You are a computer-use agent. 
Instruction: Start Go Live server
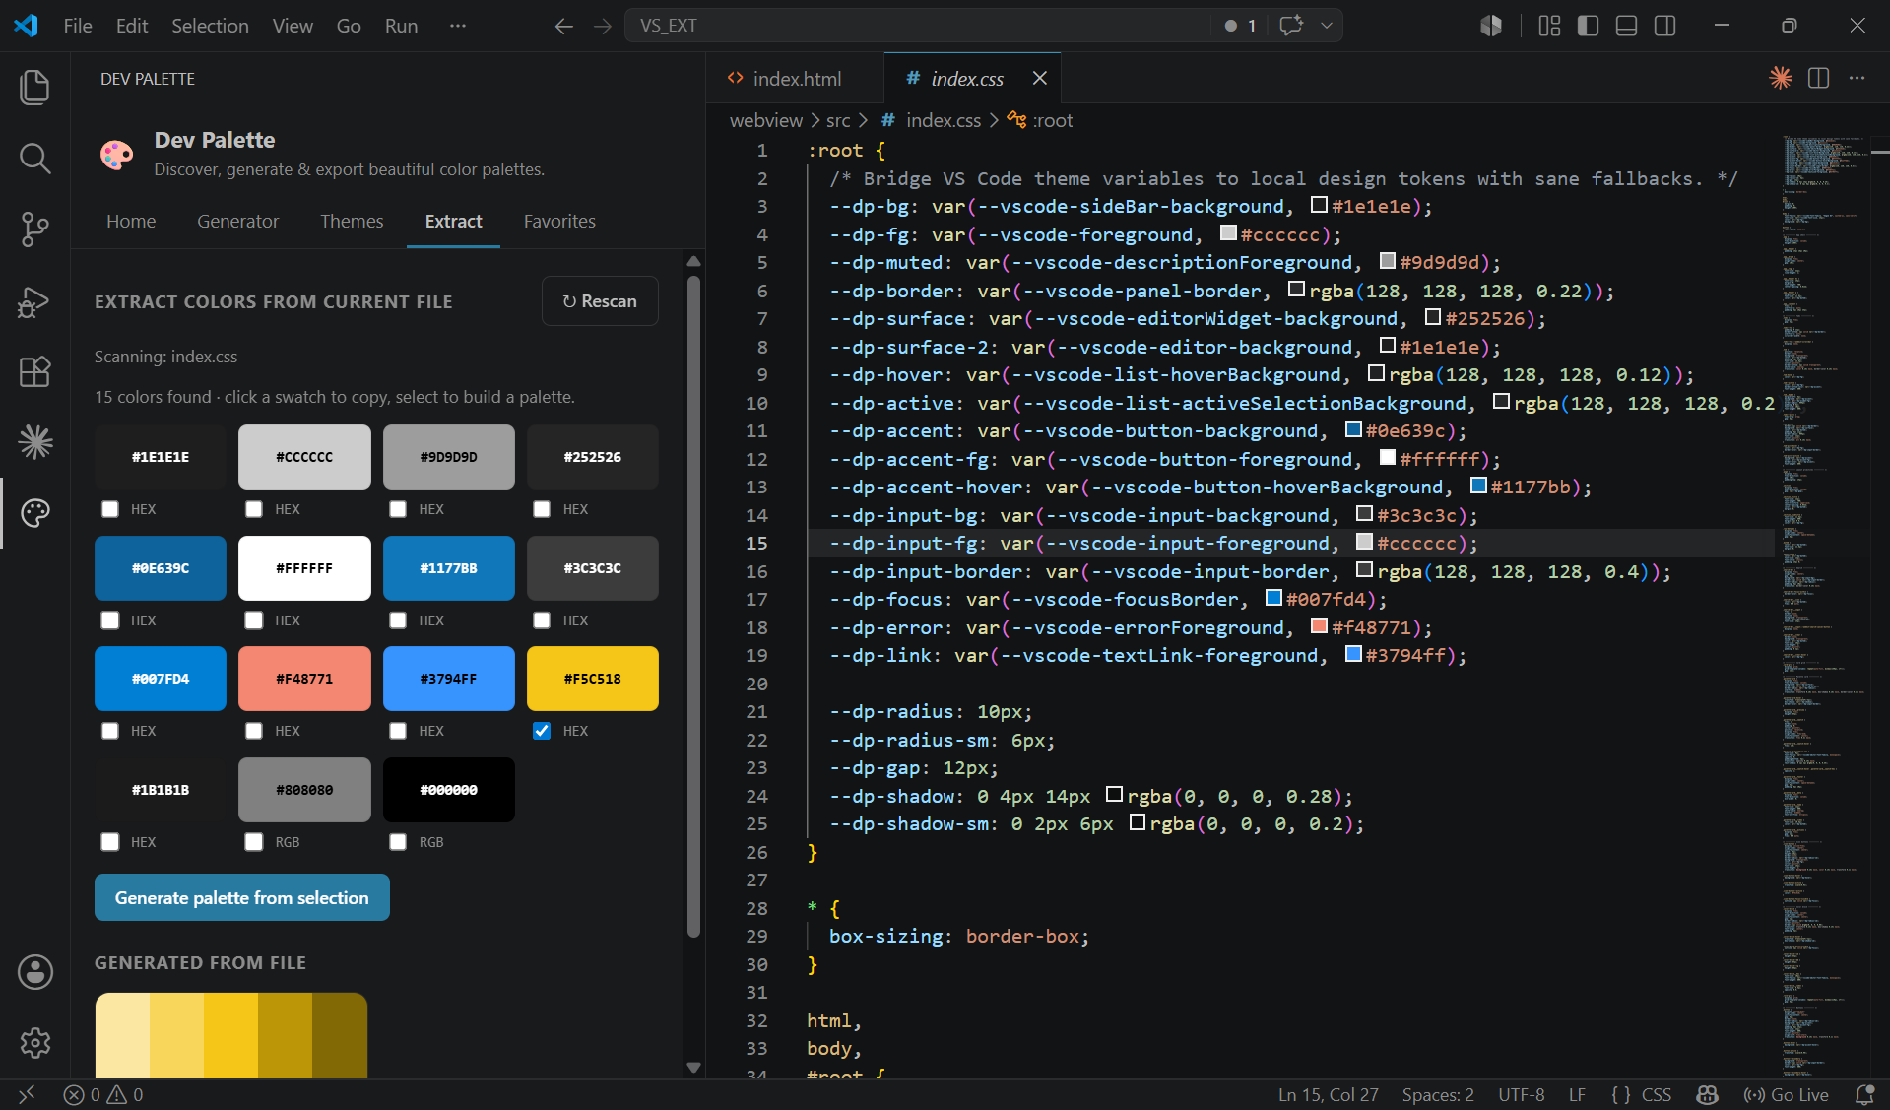point(1786,1094)
